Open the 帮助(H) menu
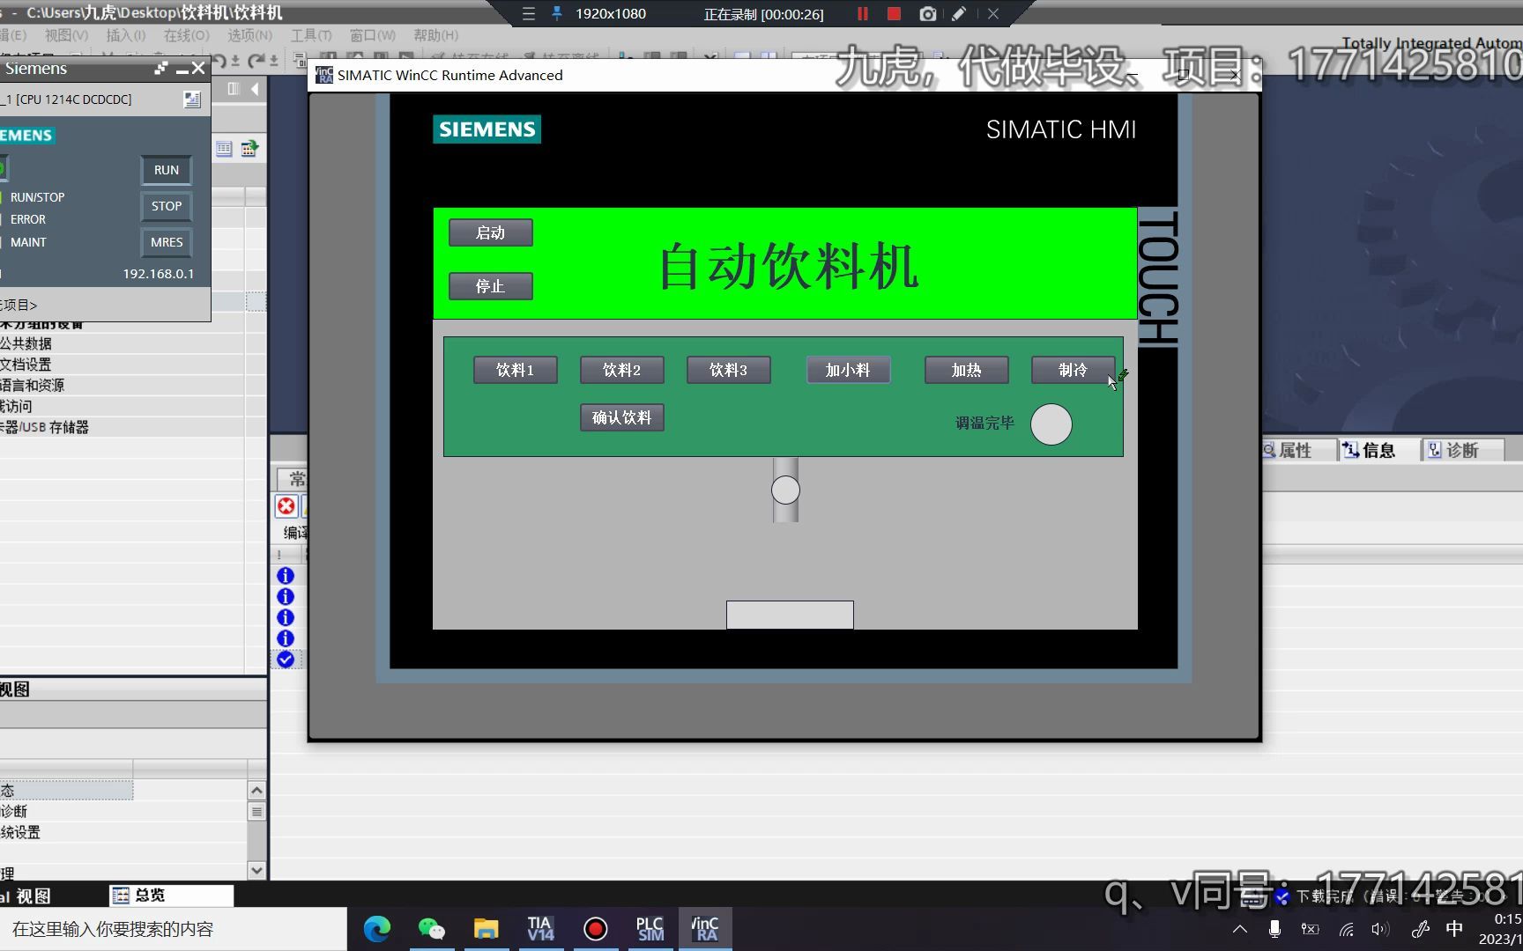Viewport: 1523px width, 951px height. pos(436,35)
